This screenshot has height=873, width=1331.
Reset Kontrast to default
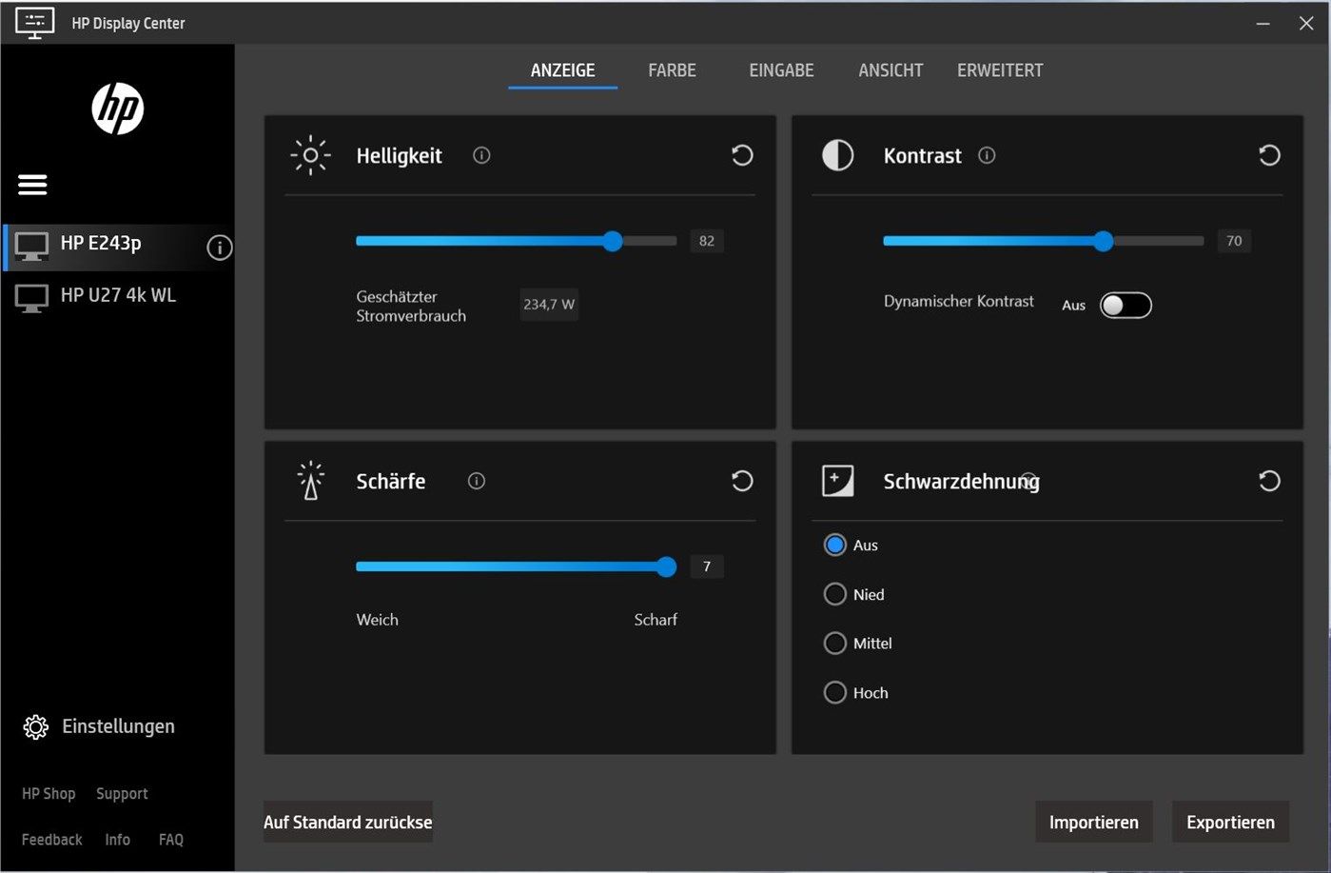click(x=1269, y=155)
